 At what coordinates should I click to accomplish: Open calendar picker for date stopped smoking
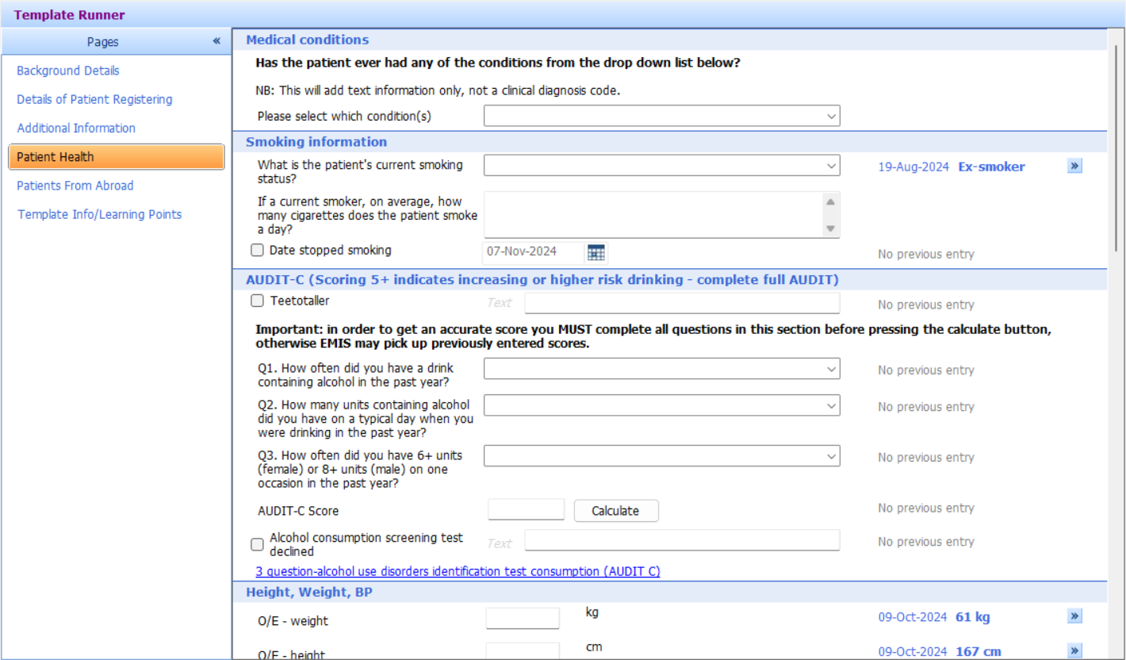[596, 252]
